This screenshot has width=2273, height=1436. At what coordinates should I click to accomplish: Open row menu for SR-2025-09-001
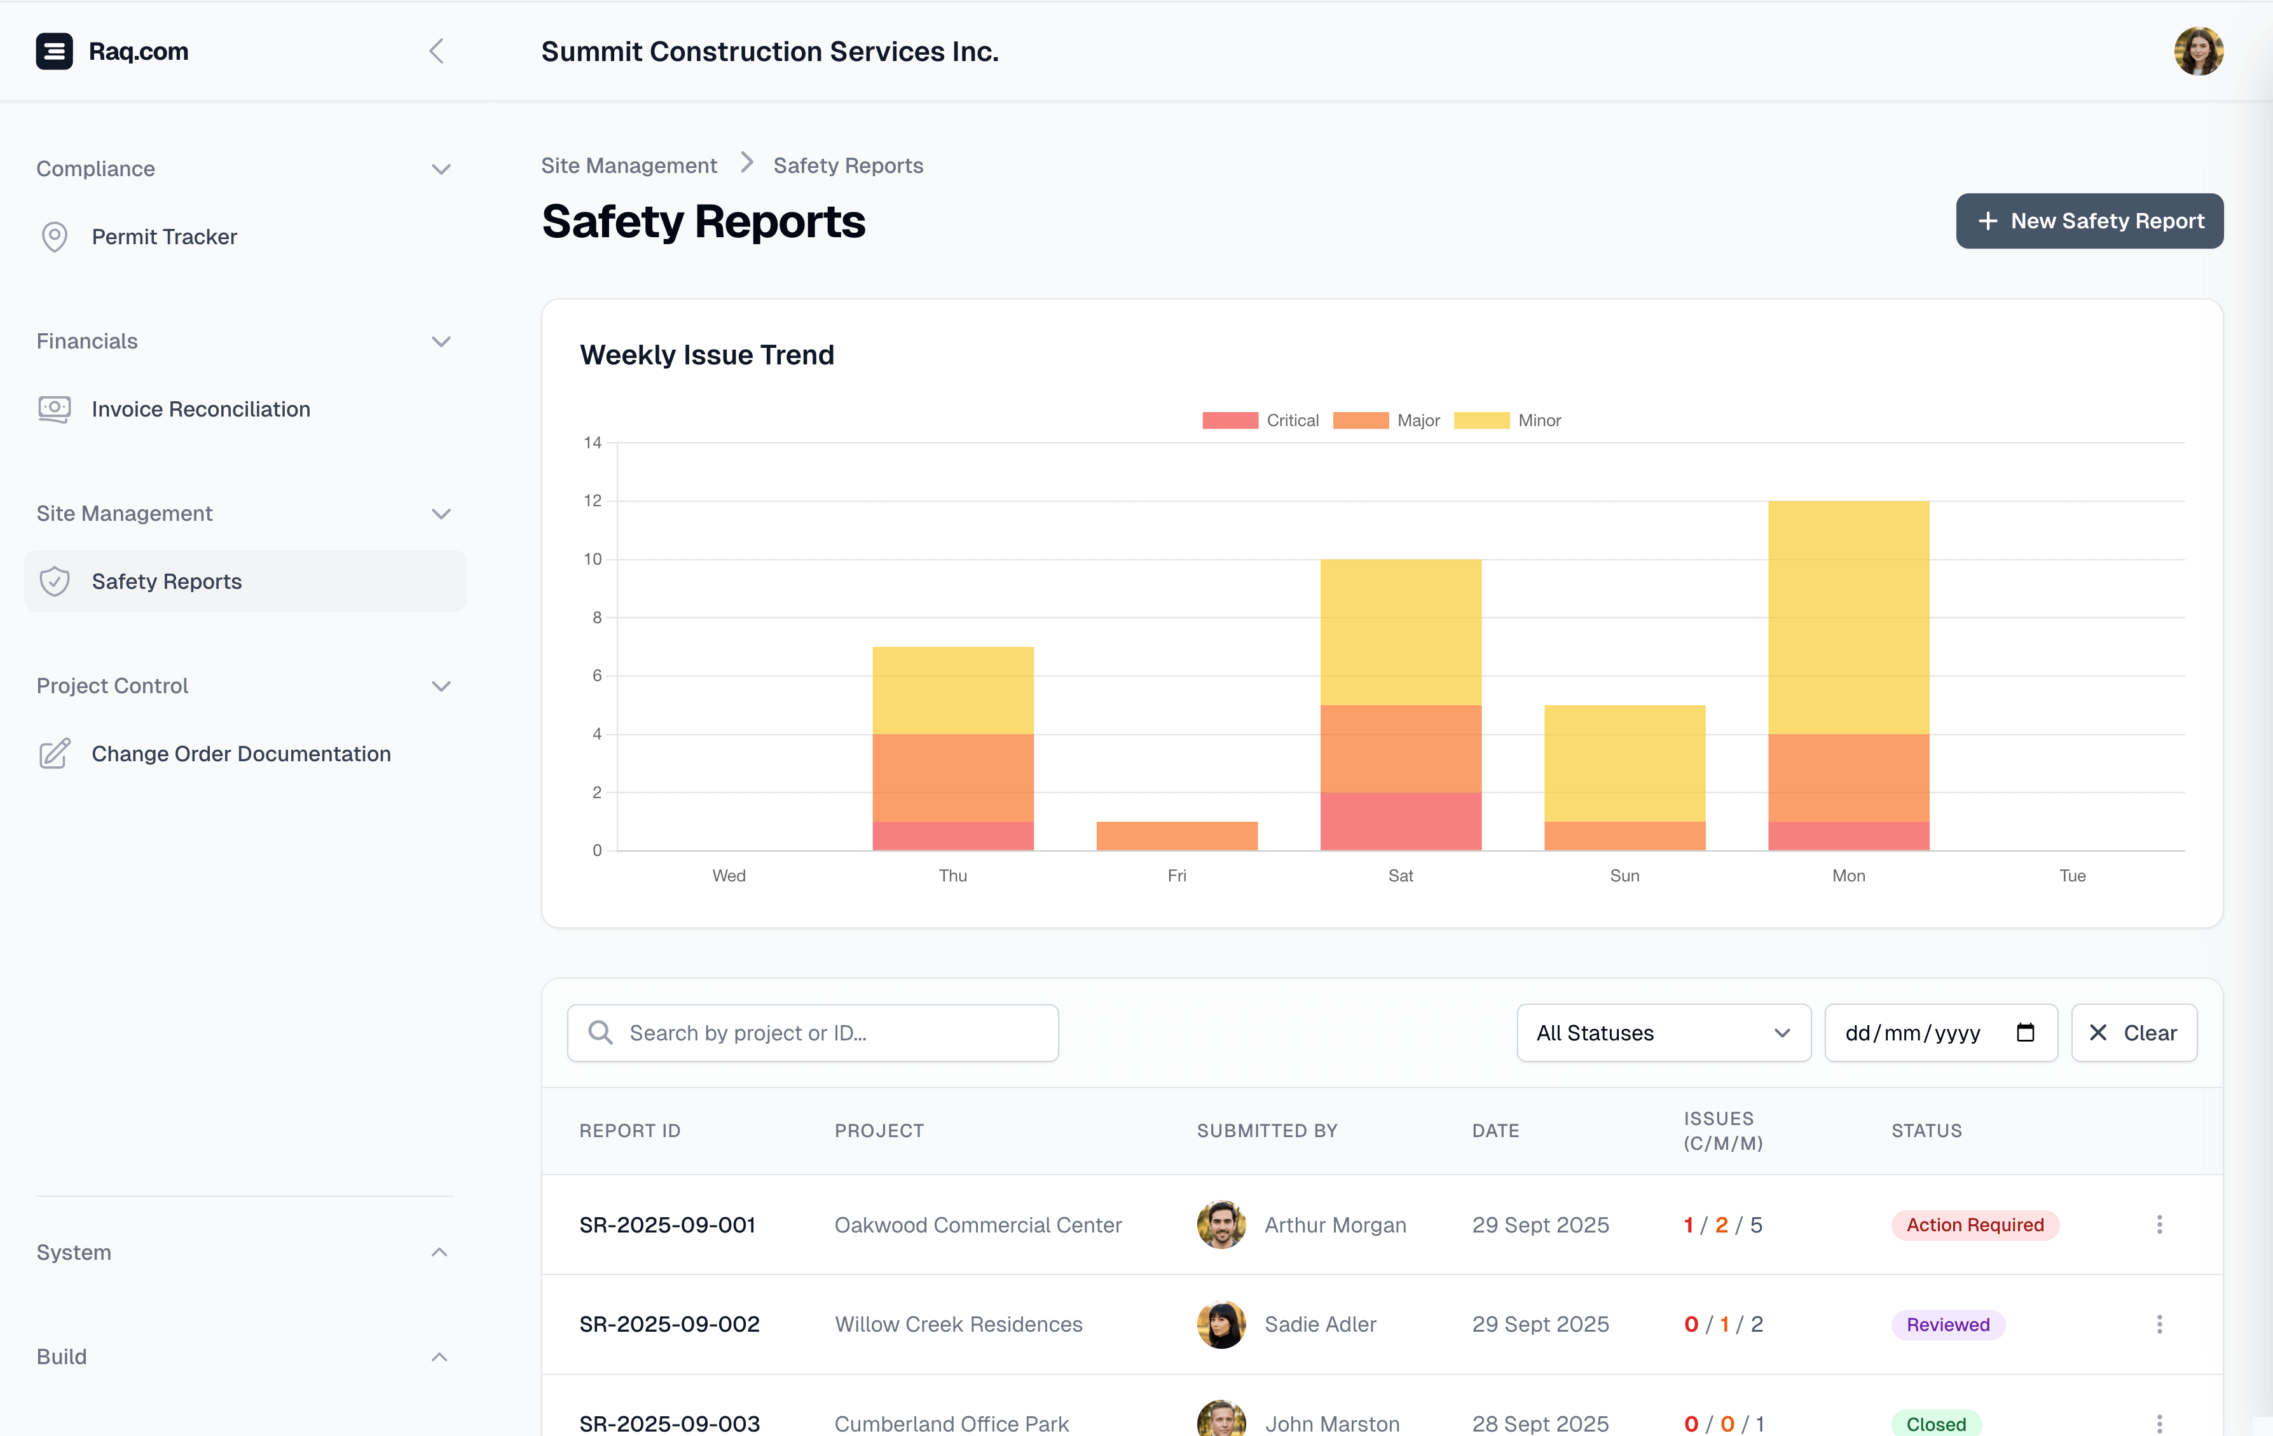pos(2159,1224)
